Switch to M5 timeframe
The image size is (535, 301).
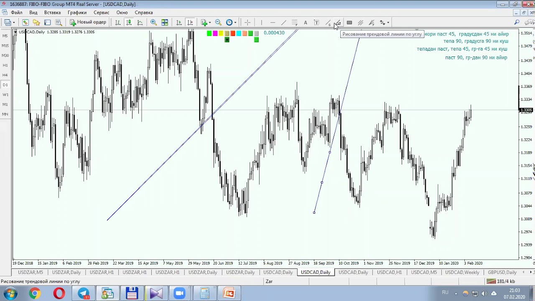point(5,36)
